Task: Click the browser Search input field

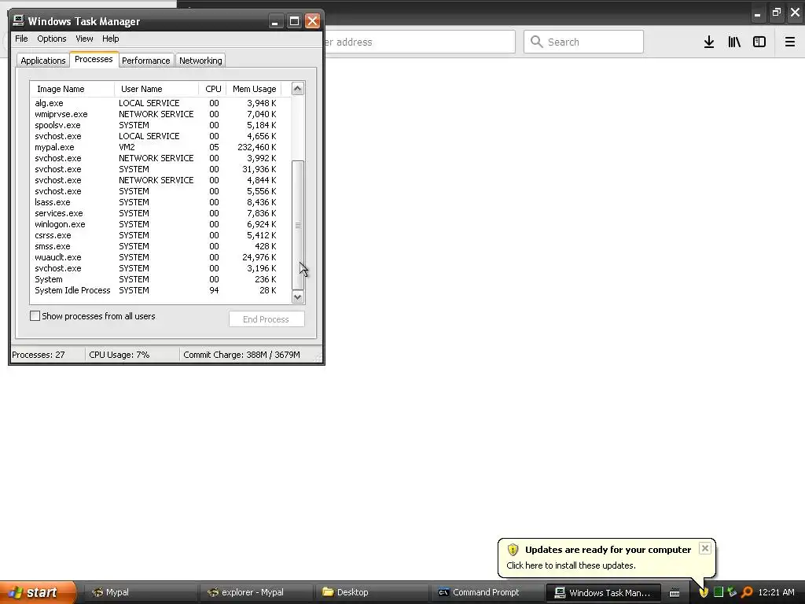Action: pyautogui.click(x=583, y=42)
